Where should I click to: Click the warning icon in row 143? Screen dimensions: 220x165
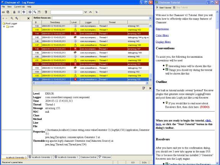75,30
